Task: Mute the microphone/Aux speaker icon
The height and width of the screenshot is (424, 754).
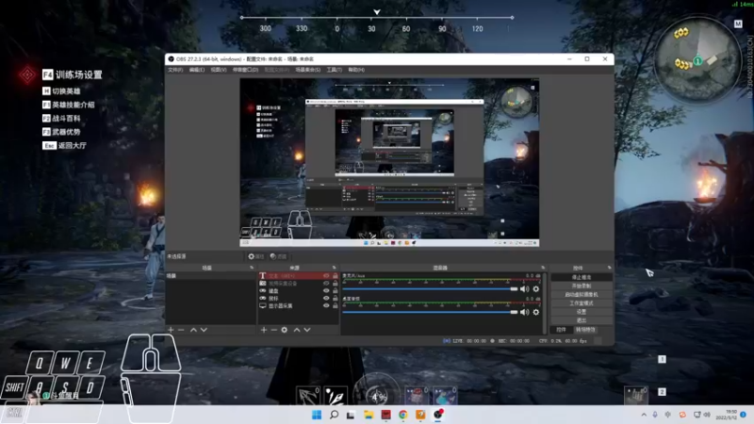Action: coord(525,289)
